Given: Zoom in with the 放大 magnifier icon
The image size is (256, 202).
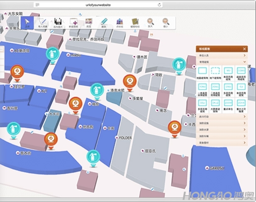Looking at the screenshot, I should click(x=150, y=22).
